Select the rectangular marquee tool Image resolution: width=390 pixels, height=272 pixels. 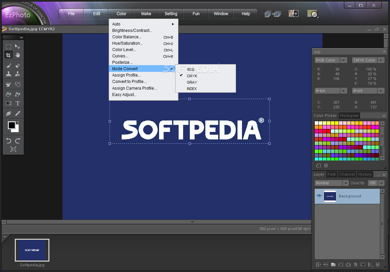coord(8,46)
